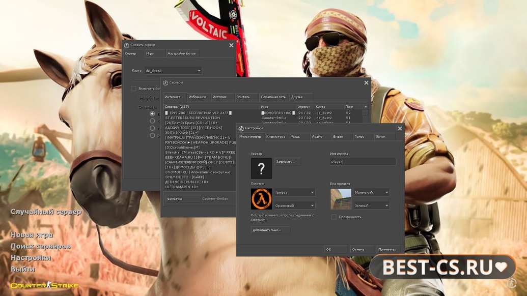The width and height of the screenshot is (527, 296).
Task: Open the Аудио settings tab
Action: click(320, 137)
